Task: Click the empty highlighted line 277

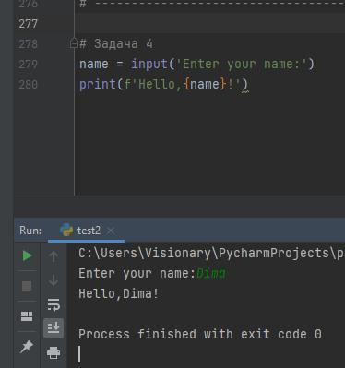Action: coord(210,23)
